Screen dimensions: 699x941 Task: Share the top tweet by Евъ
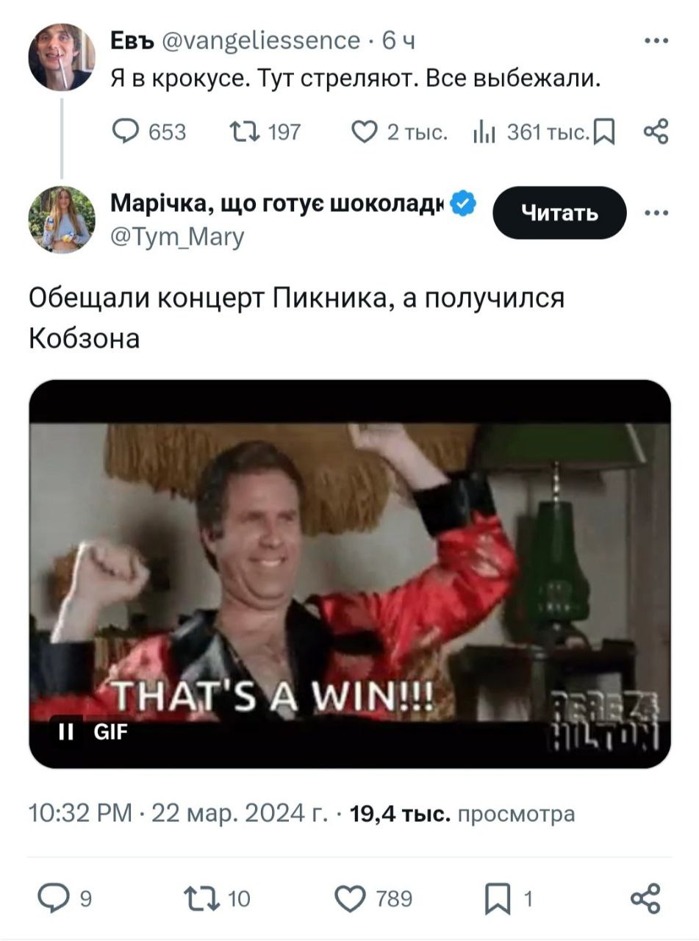point(655,132)
